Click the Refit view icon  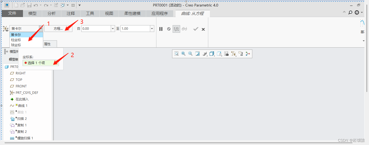coord(176,54)
